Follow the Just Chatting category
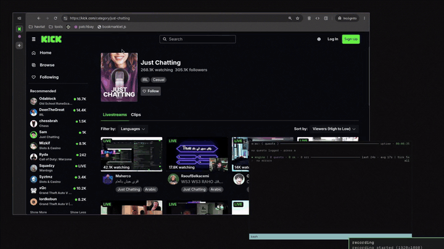This screenshot has height=249, width=444. click(150, 91)
